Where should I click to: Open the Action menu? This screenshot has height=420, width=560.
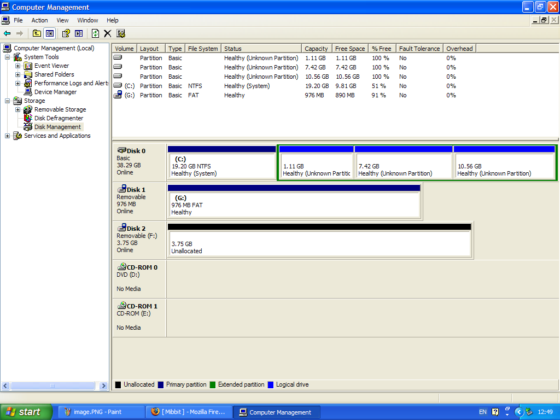coord(39,20)
